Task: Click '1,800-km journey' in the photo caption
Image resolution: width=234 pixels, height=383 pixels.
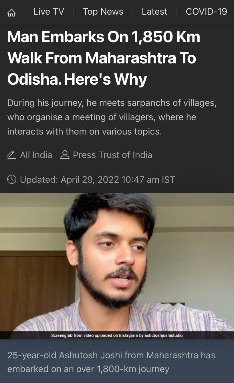Action: [133, 369]
